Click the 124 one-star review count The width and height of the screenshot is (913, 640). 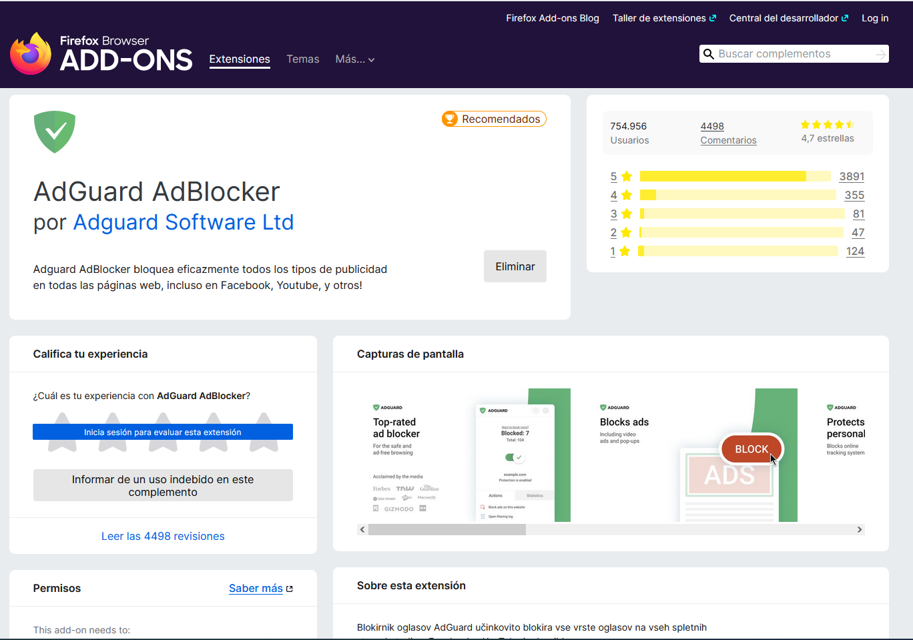[x=855, y=251]
